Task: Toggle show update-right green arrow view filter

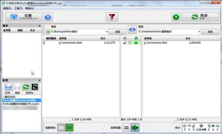Action: click(135, 128)
